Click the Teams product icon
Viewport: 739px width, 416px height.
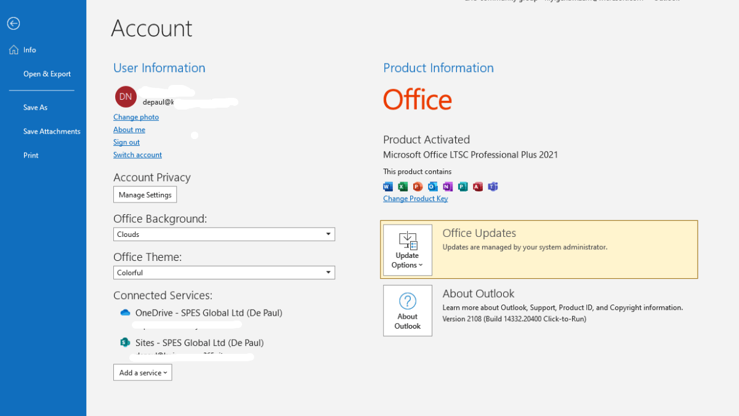493,186
